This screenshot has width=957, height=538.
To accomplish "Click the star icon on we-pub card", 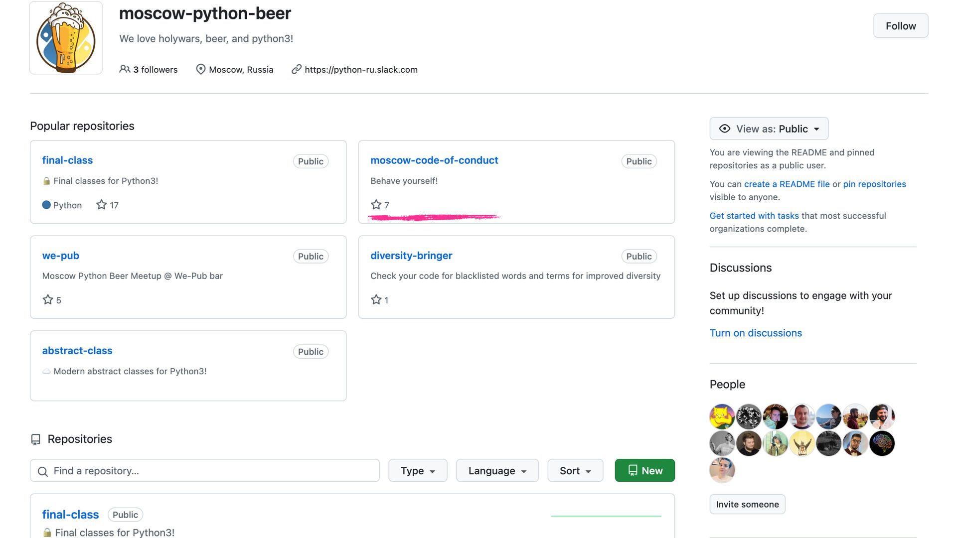I will 48,300.
